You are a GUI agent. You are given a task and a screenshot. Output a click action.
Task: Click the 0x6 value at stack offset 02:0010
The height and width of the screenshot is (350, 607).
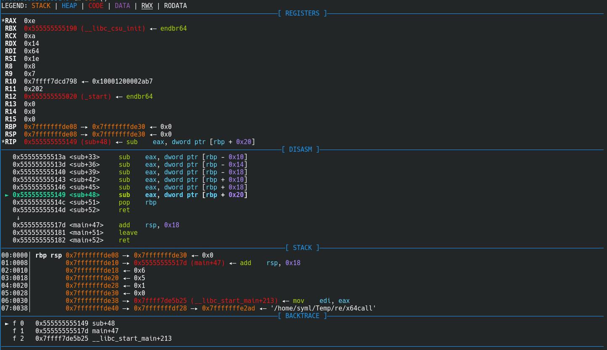139,271
